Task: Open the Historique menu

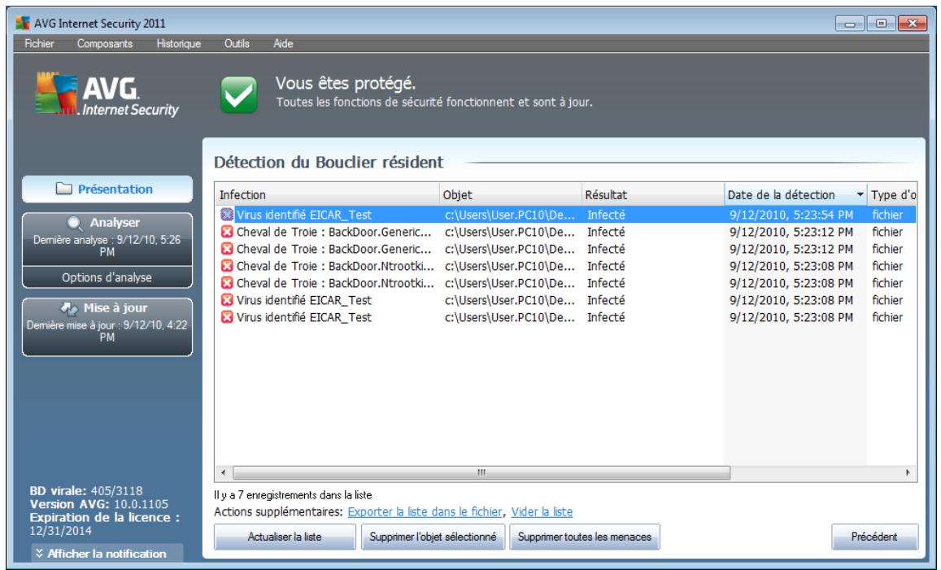Action: (178, 44)
